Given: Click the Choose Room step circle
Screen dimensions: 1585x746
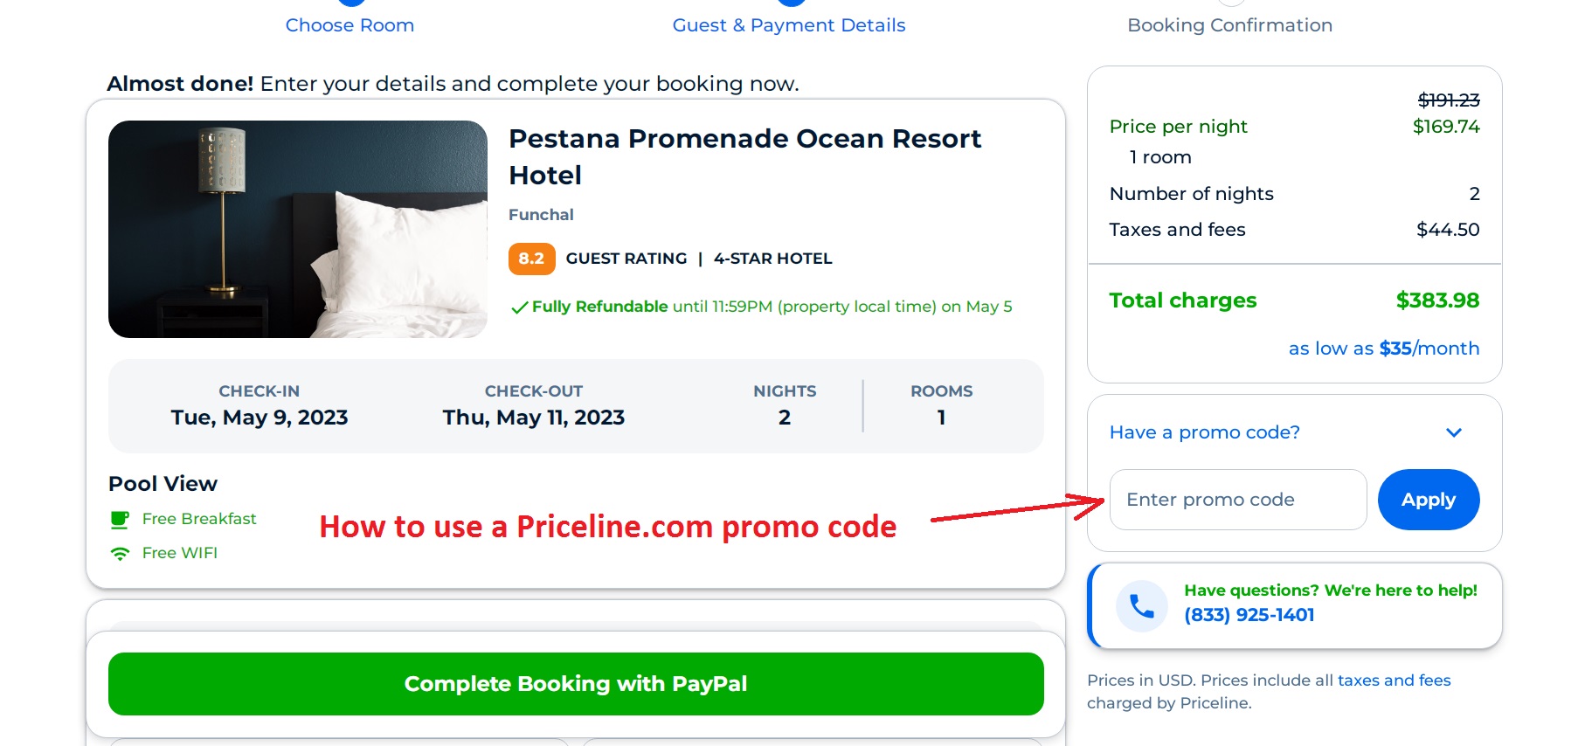Looking at the screenshot, I should coord(350,3).
